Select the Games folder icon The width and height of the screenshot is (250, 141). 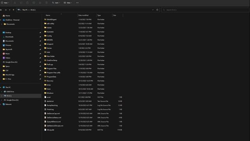coord(45,48)
